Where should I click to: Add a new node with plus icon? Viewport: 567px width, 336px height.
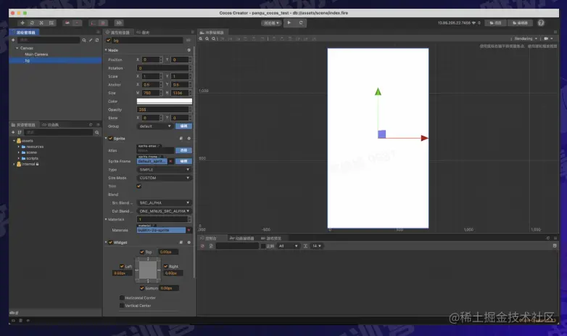13,40
